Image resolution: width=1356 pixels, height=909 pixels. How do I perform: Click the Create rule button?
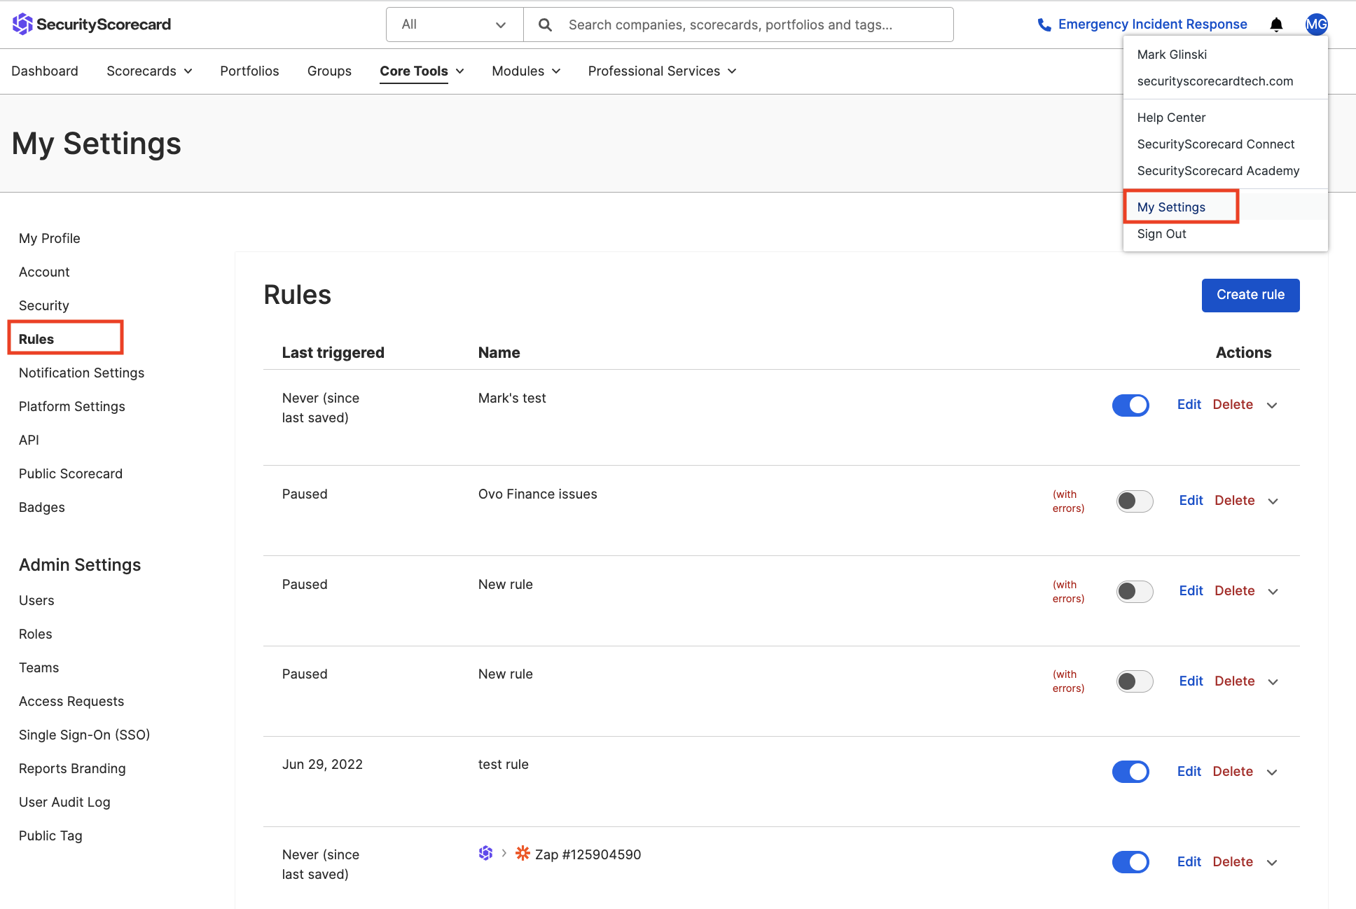coord(1250,295)
